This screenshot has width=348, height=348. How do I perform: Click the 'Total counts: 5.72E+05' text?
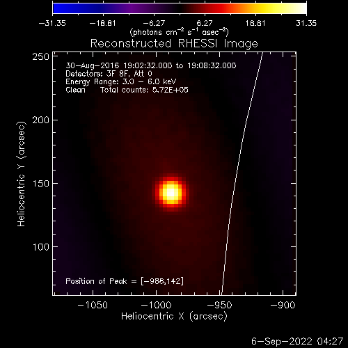[144, 90]
